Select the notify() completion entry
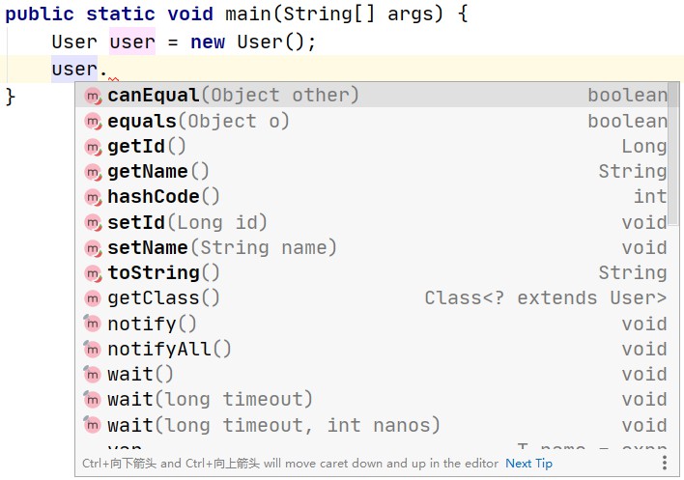The width and height of the screenshot is (684, 480). [152, 325]
